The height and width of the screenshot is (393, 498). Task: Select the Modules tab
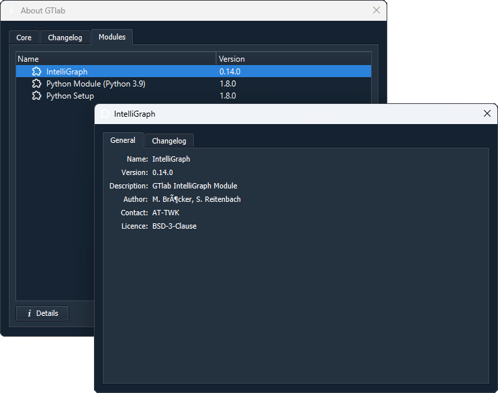pos(112,37)
